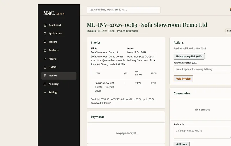Click the 2 Market Street, Leeds address
Screen dimensions: 231x146
[x=108, y=64]
